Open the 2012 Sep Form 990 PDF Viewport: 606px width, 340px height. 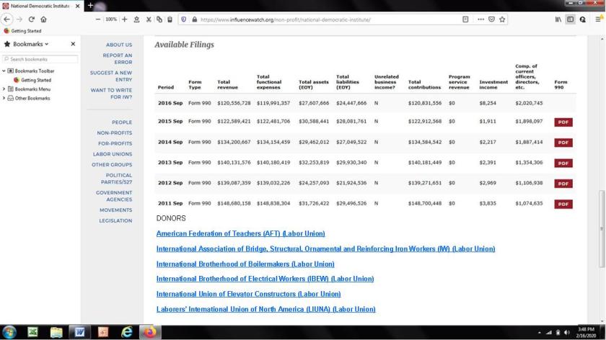563,184
